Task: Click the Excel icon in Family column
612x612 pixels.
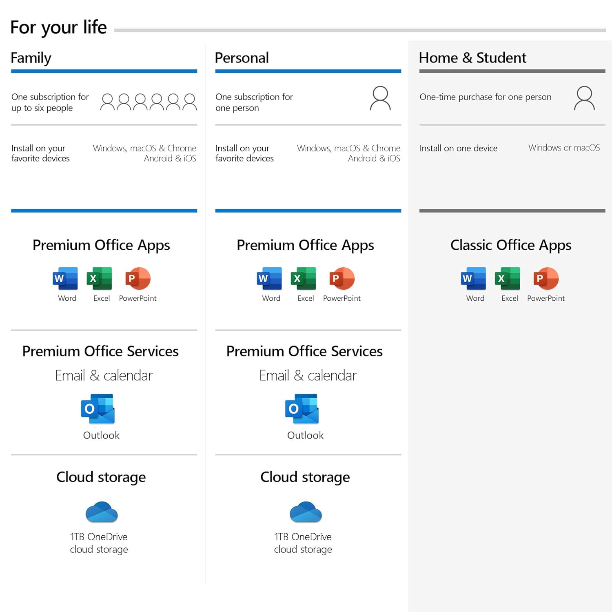Action: [100, 279]
